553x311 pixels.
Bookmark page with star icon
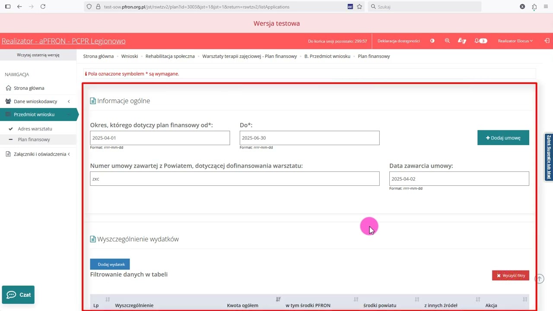click(x=359, y=6)
